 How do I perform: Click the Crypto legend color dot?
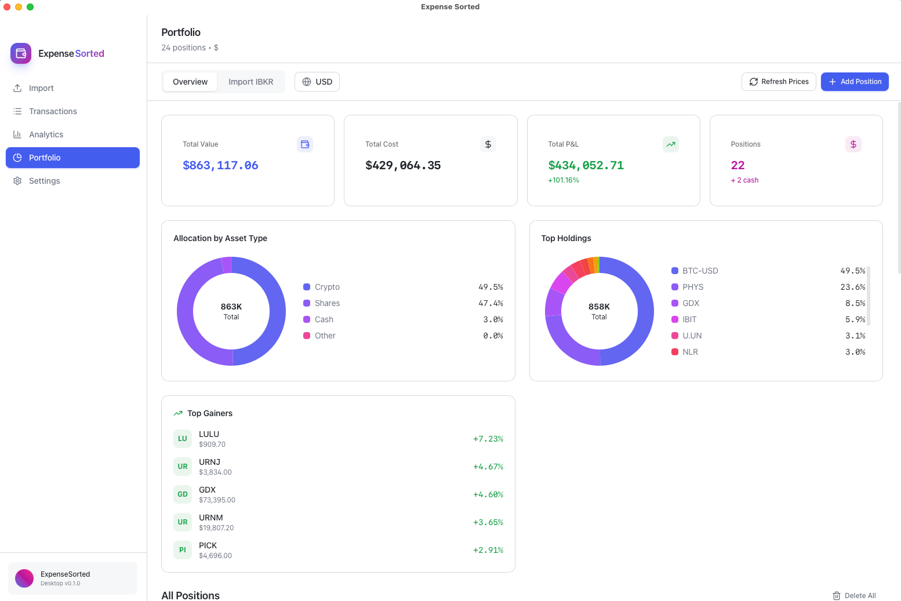coord(307,287)
